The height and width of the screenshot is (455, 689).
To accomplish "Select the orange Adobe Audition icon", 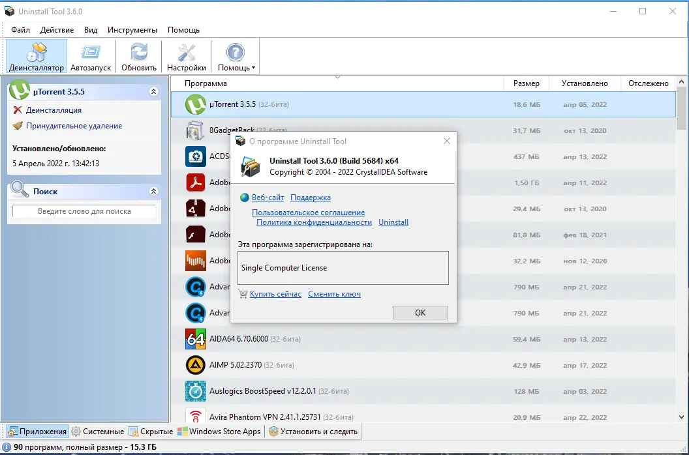I will [x=196, y=261].
